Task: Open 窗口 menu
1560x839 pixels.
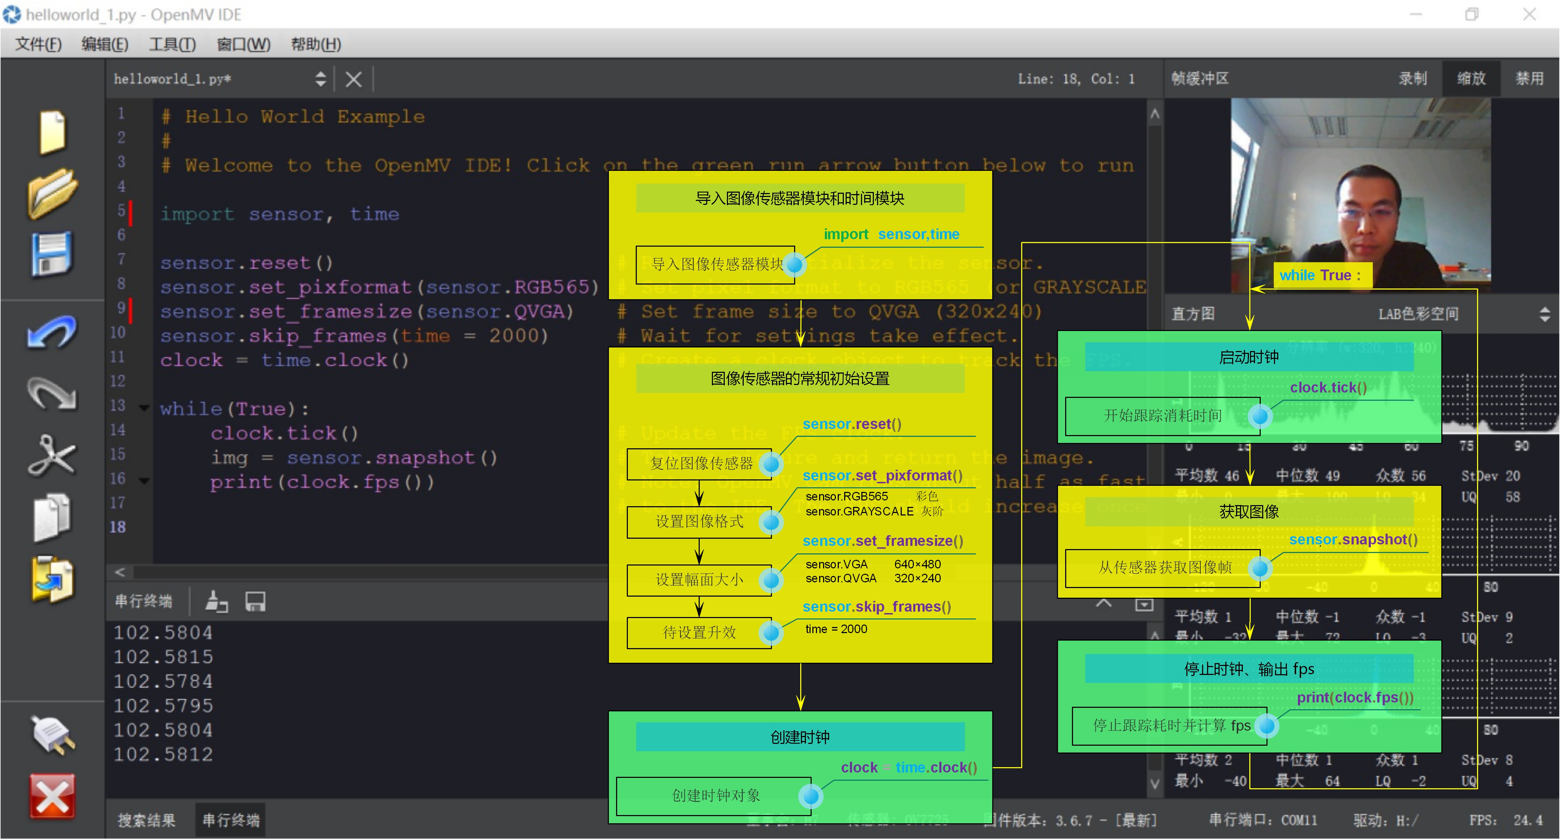Action: 243,44
